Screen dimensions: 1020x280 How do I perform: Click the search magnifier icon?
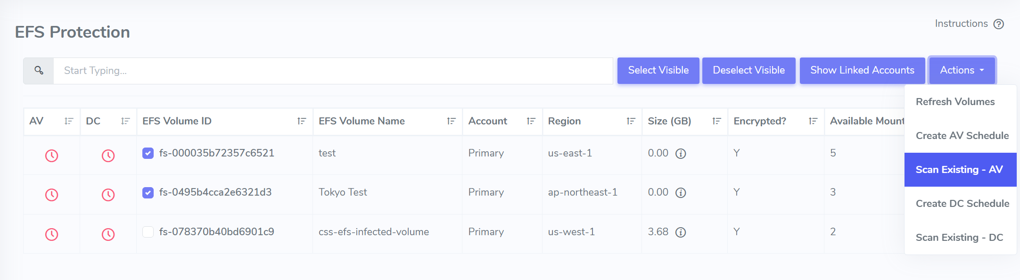(x=39, y=71)
